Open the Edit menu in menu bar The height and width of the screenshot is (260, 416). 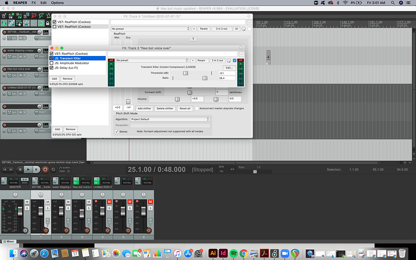click(x=43, y=3)
